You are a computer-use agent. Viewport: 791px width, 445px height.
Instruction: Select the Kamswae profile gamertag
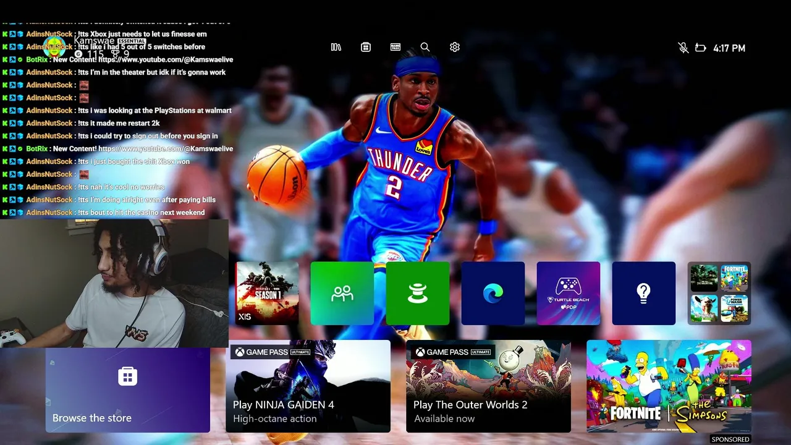[94, 41]
